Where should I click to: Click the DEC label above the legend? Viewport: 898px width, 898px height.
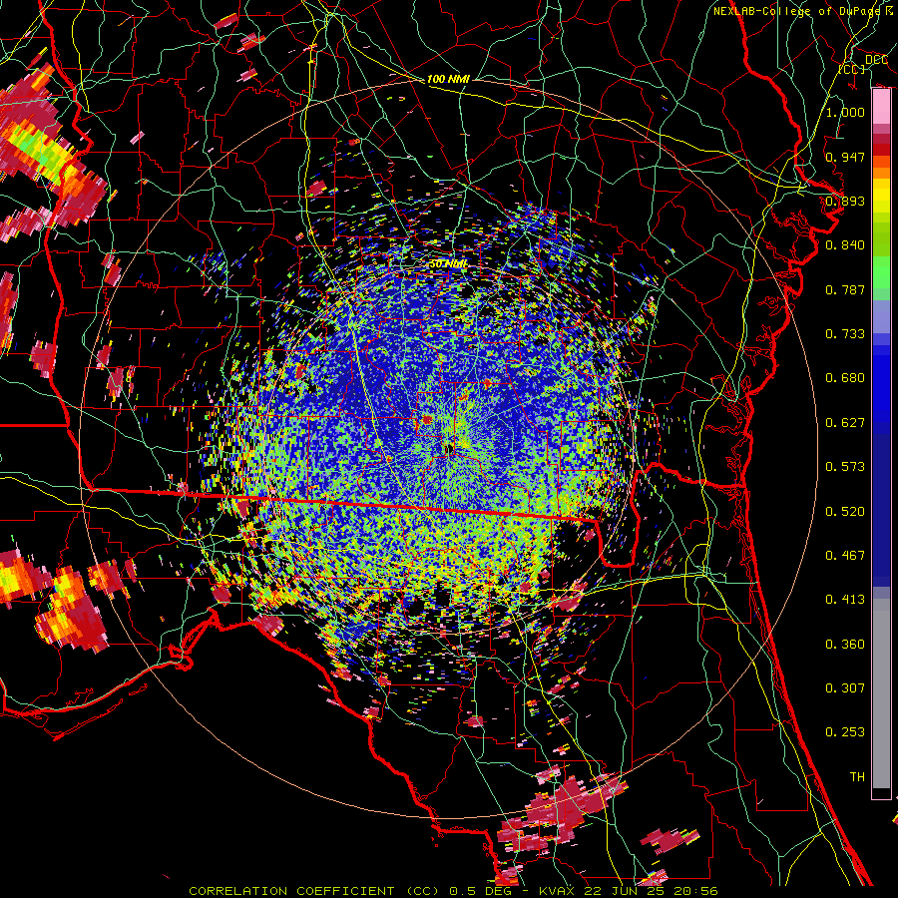[x=877, y=60]
